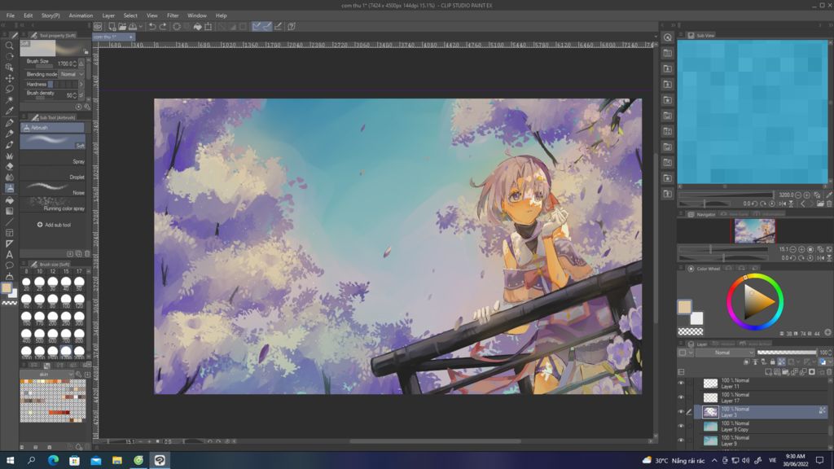Toggle visibility of Layer 11
This screenshot has height=469, width=834.
[681, 383]
